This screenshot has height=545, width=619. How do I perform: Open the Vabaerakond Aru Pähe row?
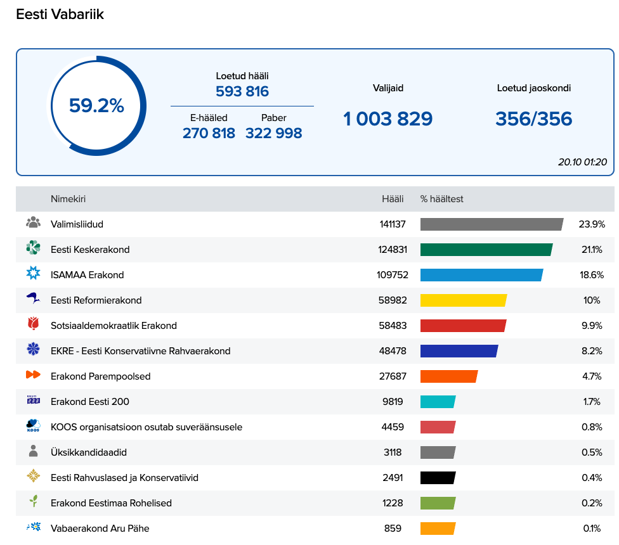(100, 528)
